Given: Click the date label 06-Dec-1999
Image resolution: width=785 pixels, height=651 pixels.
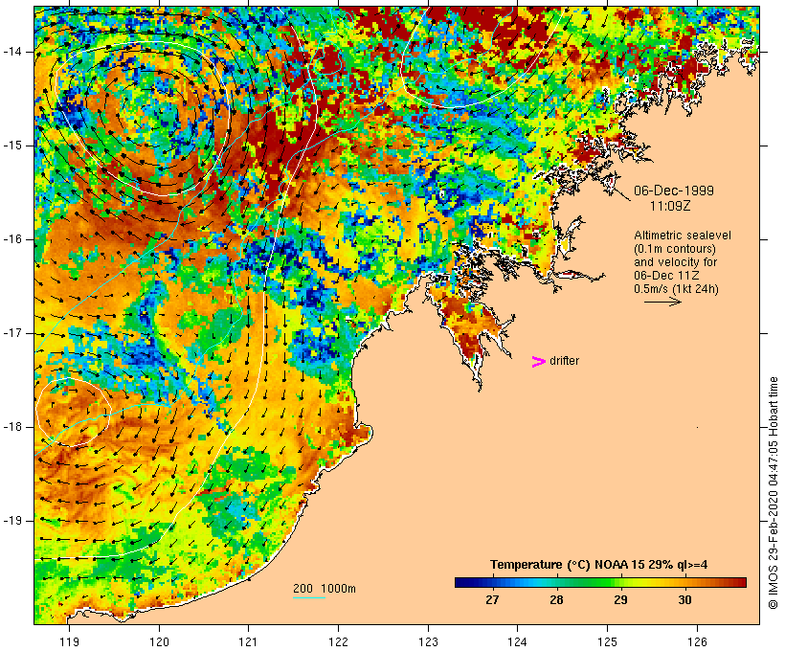Looking at the screenshot, I should pos(674,191).
